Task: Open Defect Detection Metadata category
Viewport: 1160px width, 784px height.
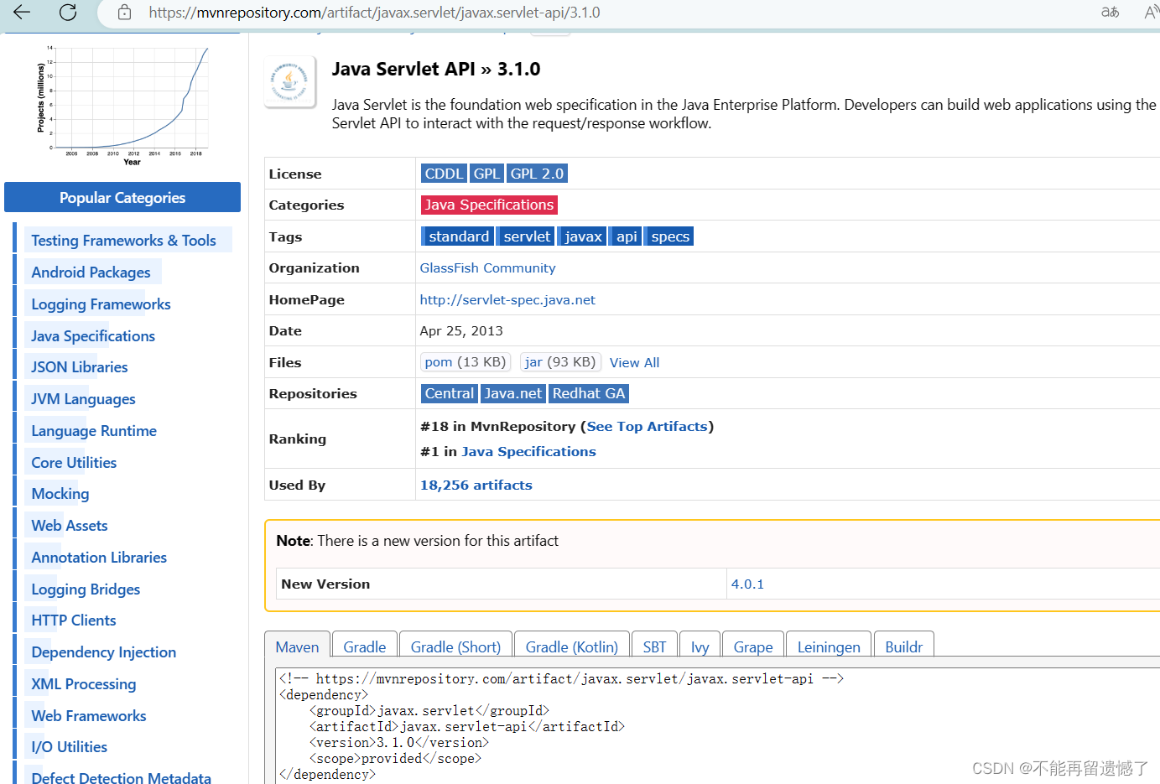Action: tap(122, 777)
